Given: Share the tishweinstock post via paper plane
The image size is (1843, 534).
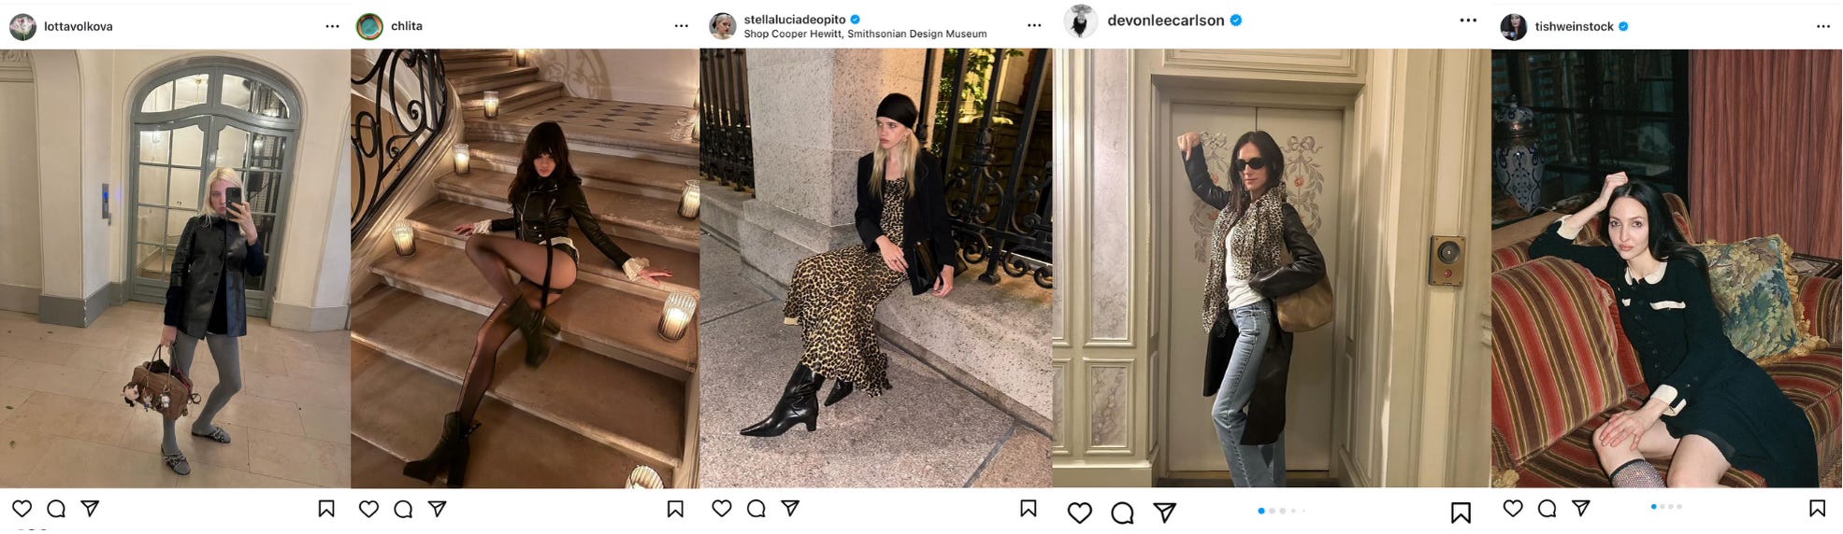Looking at the screenshot, I should coord(1581,508).
